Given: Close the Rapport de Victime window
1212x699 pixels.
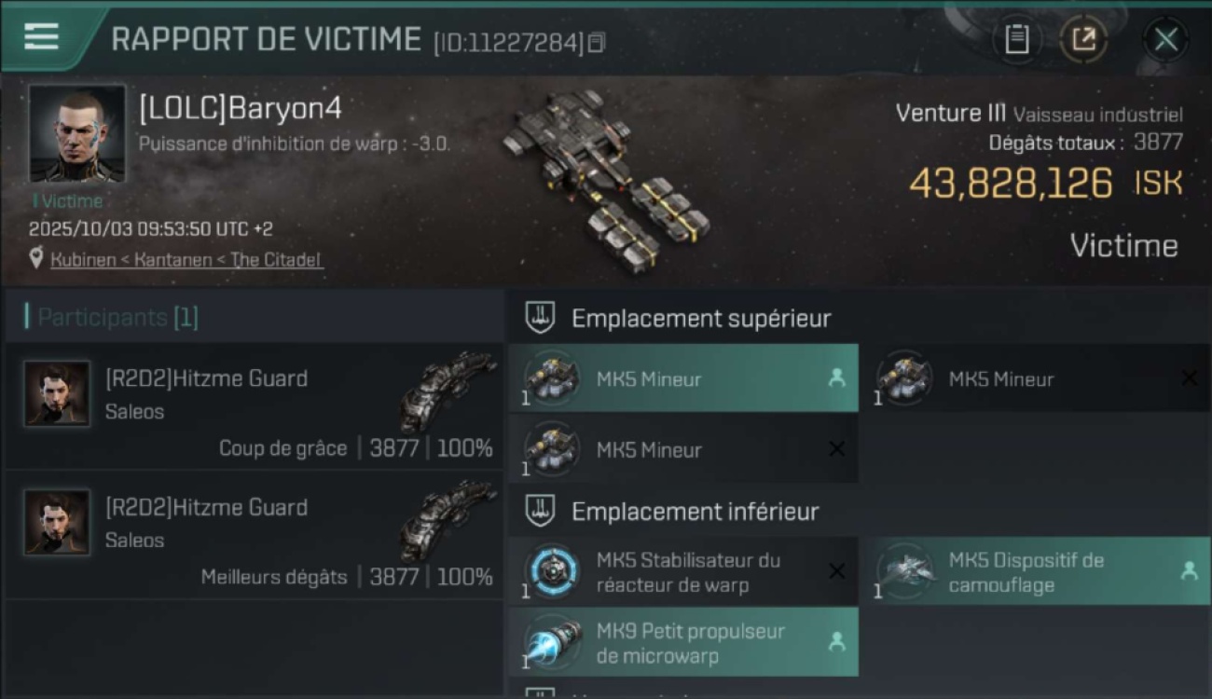Looking at the screenshot, I should [1165, 39].
